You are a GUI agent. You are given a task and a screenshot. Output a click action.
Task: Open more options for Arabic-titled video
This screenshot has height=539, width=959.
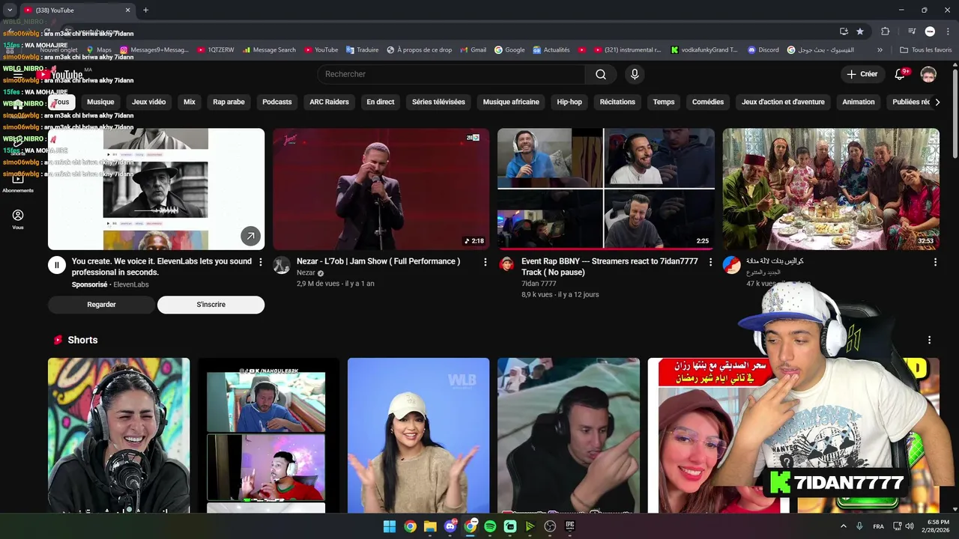[935, 262]
